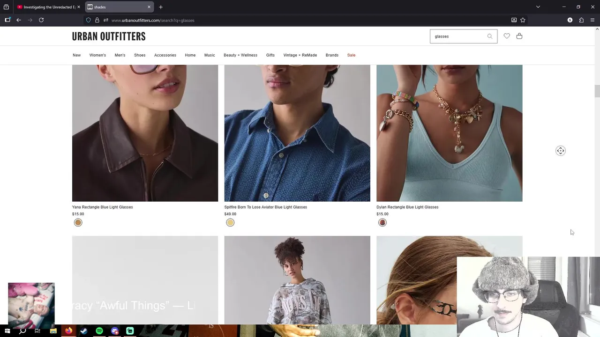Open Steam from the taskbar
Viewport: 600px width, 337px height.
click(84, 331)
